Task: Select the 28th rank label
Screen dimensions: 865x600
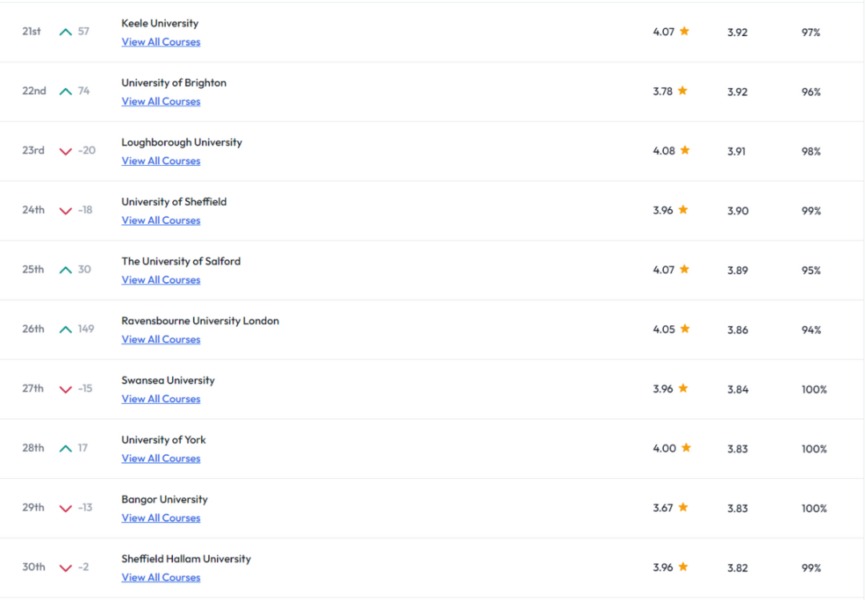Action: click(x=33, y=449)
